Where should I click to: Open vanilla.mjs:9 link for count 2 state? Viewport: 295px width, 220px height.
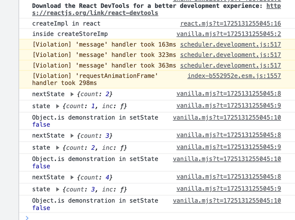tap(229, 147)
